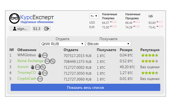This screenshot has height=107, width=171.
Task: Click the WMGlobus star rating
Action: (150, 55)
